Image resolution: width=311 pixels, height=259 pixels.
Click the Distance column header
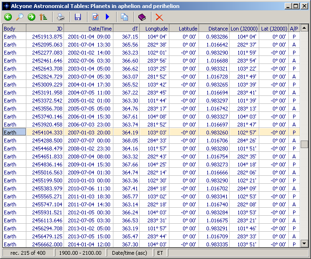coord(214,28)
